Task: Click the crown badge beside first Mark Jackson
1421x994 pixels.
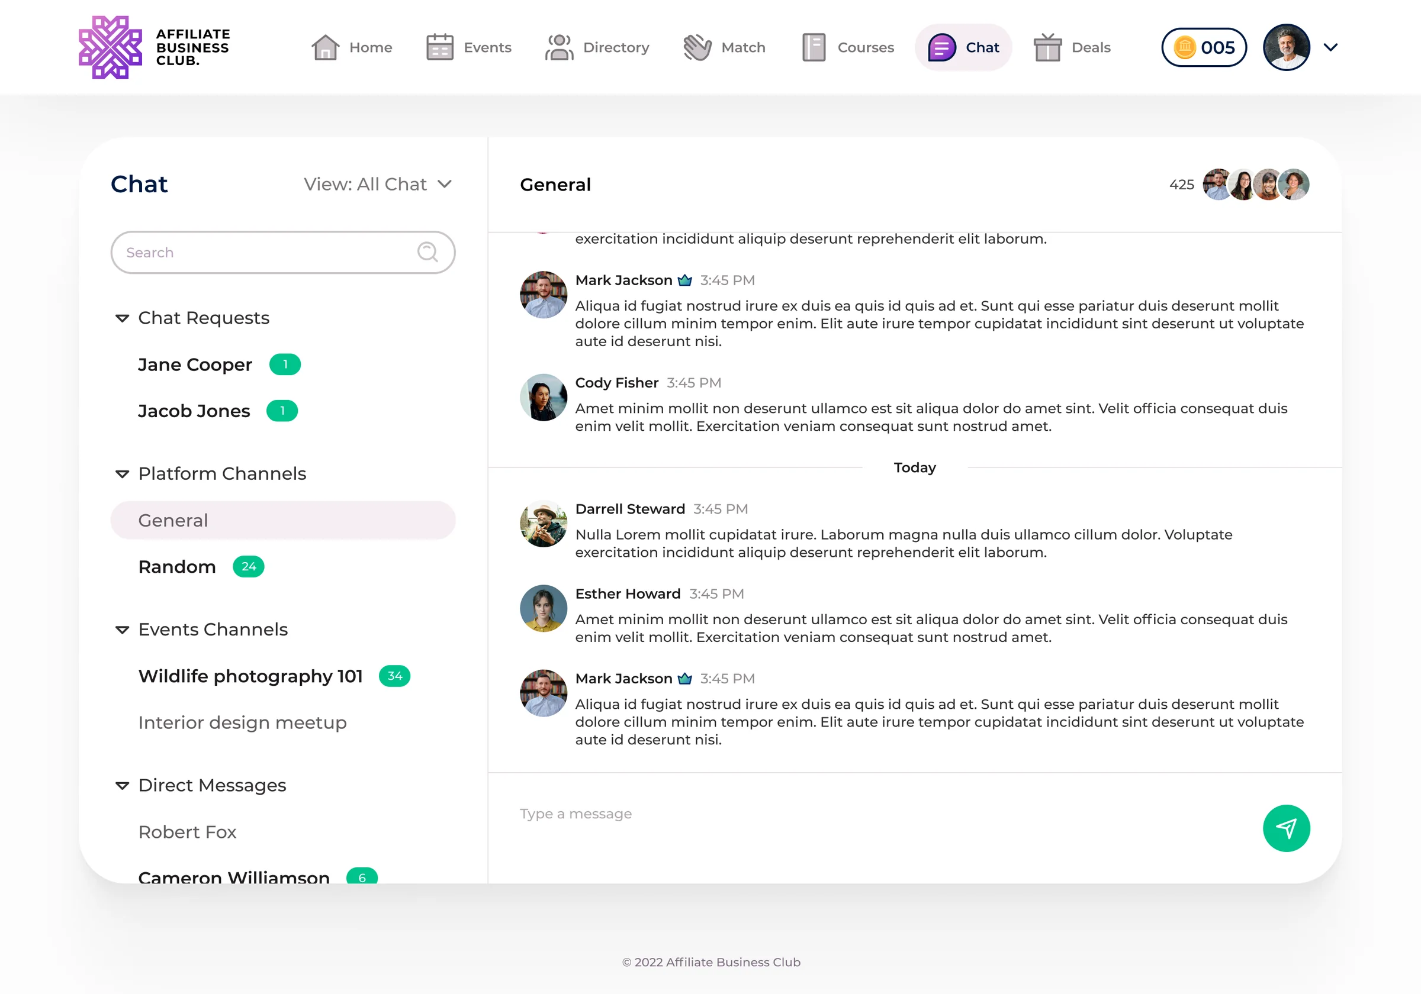Action: click(684, 280)
